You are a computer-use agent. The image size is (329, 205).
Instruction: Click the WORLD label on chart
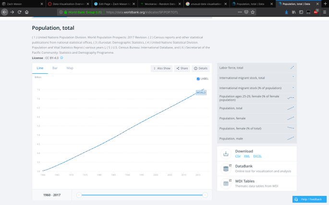click(201, 92)
